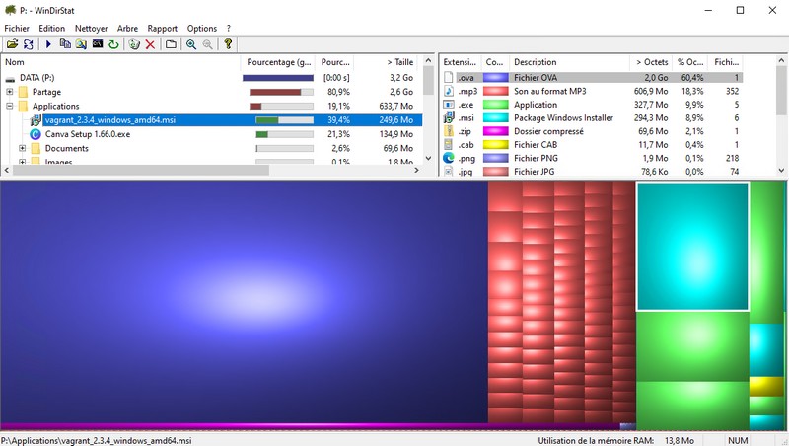Click the Copy path toolbar icon

coord(65,44)
